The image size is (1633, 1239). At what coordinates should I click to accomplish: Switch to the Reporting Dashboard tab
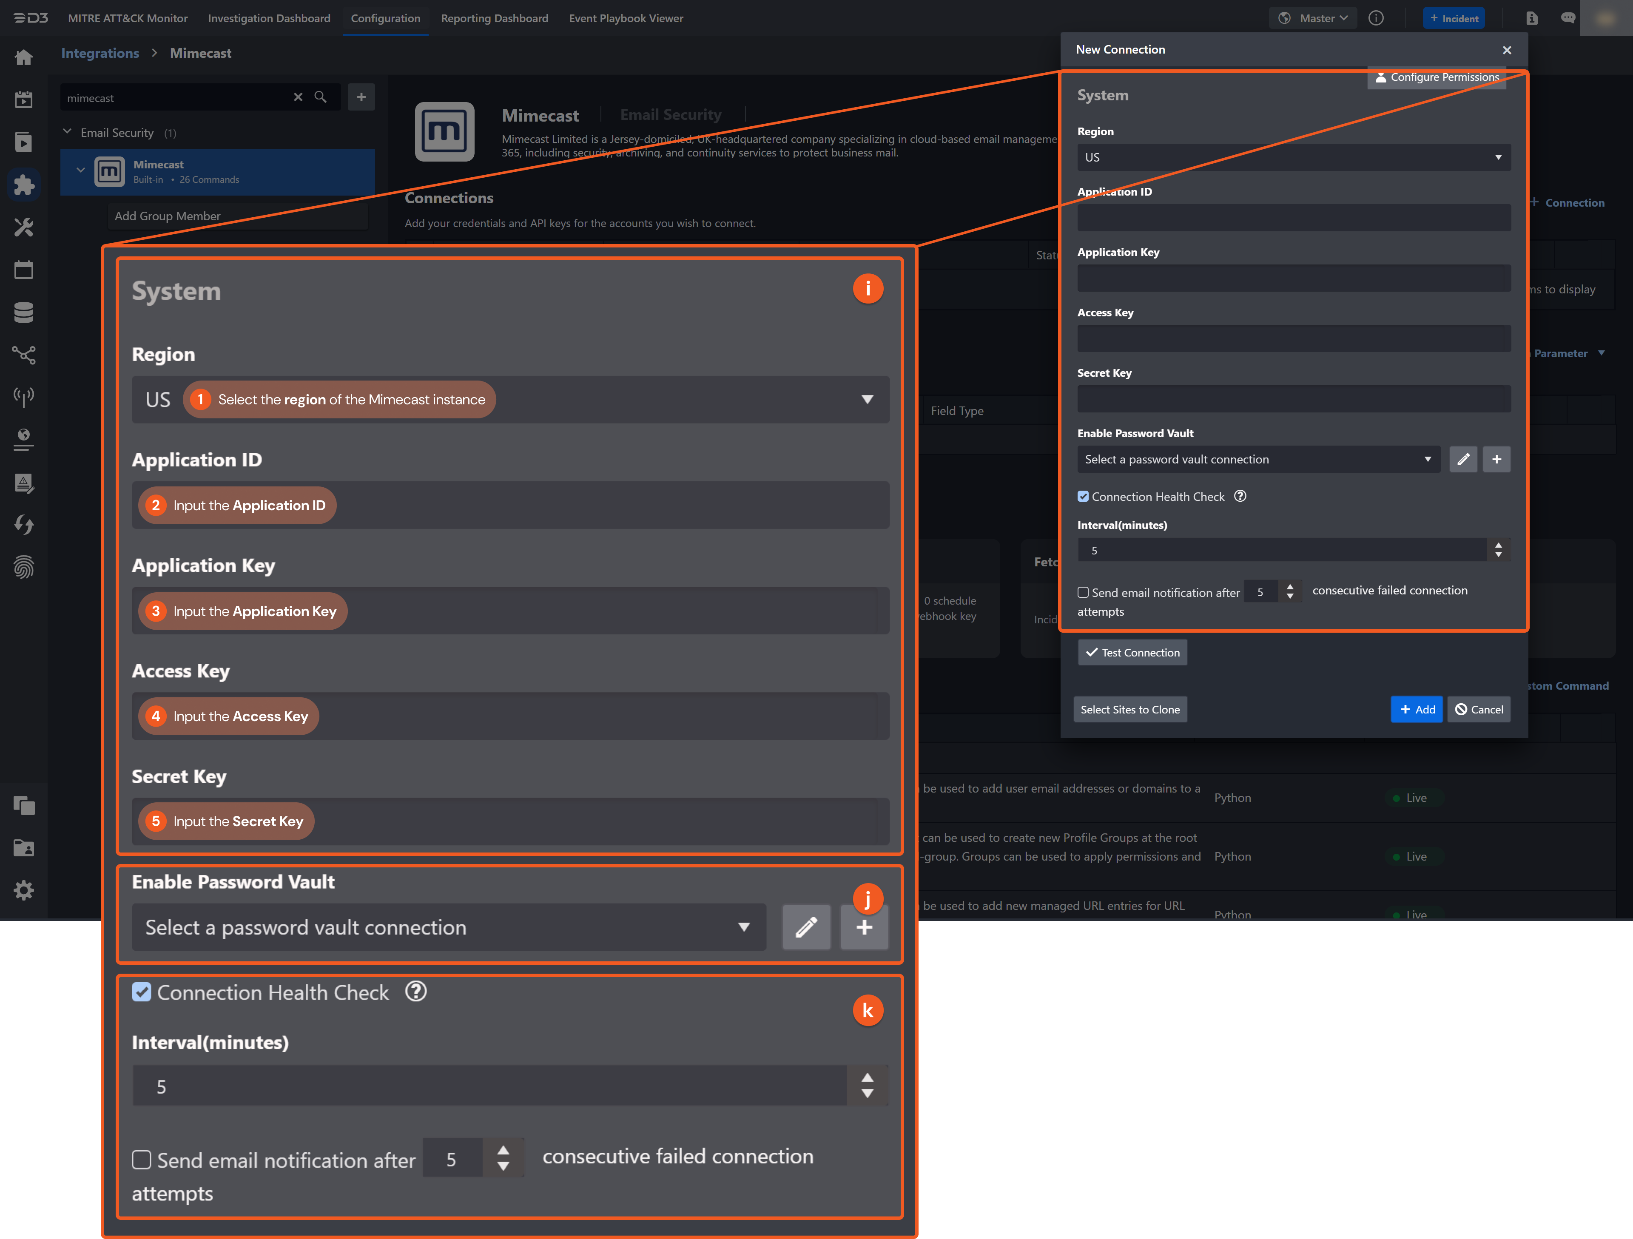495,18
